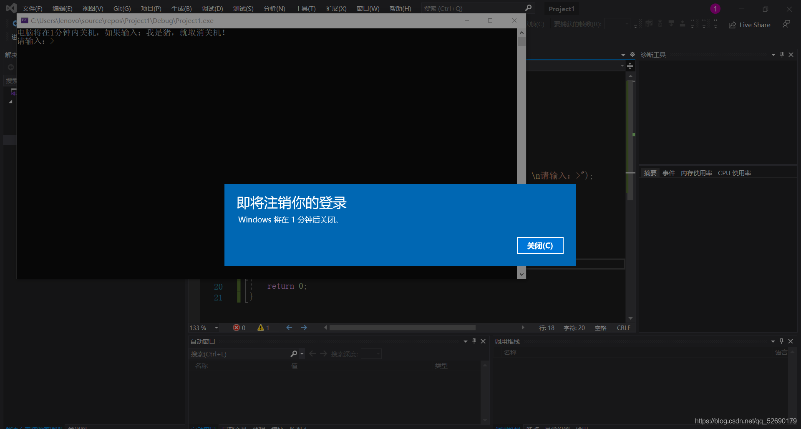The width and height of the screenshot is (801, 429).
Task: Open the 分析(N) menu
Action: [274, 8]
